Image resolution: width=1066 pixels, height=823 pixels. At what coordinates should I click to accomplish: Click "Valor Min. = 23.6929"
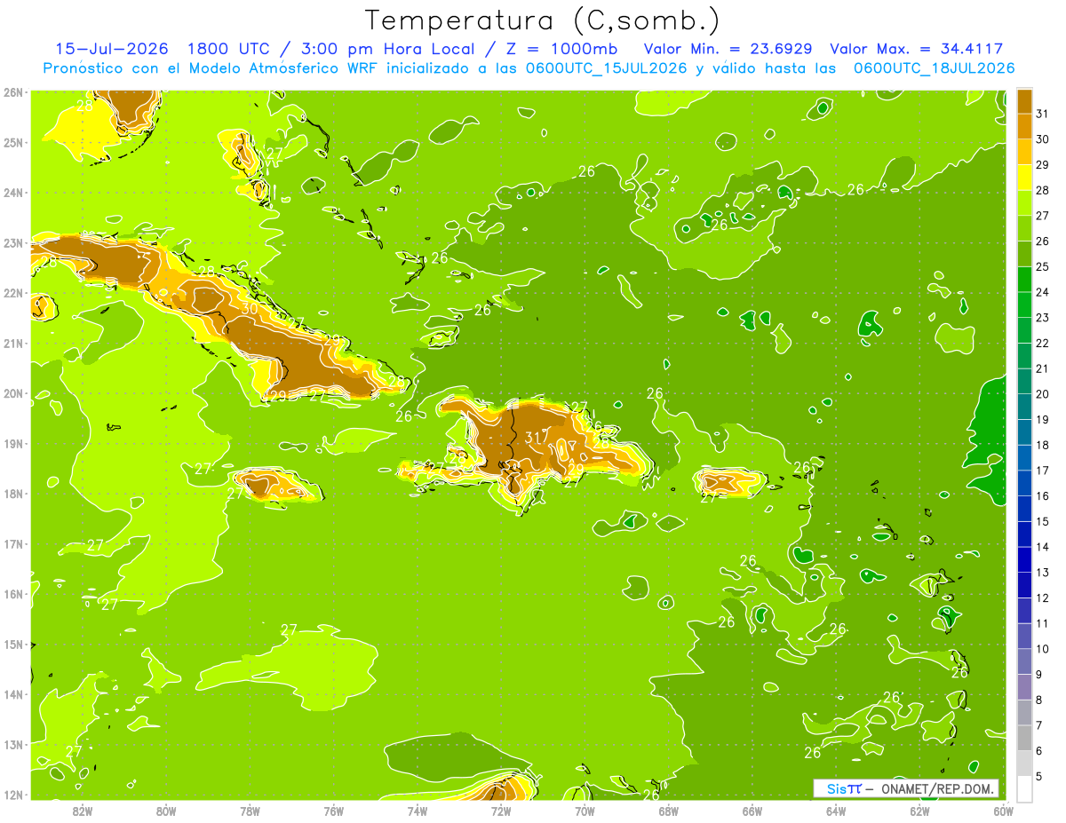pos(728,49)
